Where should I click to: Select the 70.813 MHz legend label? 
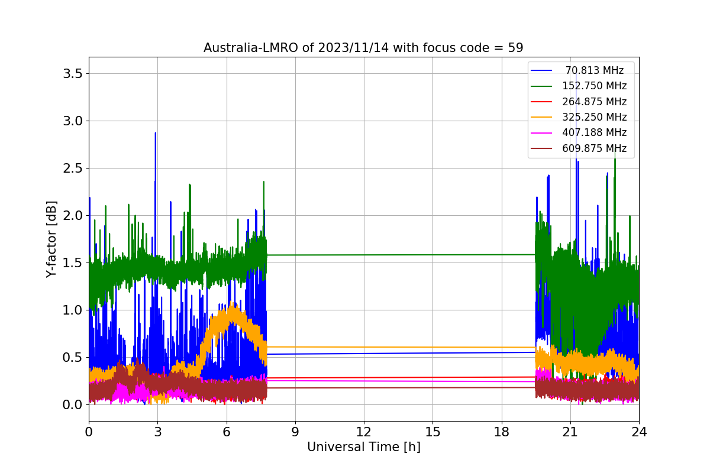click(594, 70)
